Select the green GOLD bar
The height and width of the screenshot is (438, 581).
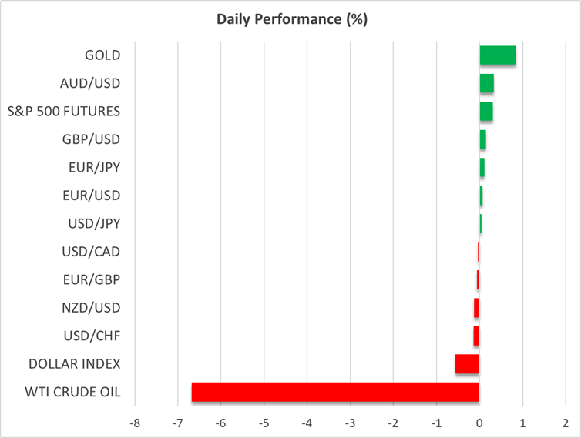tap(498, 55)
